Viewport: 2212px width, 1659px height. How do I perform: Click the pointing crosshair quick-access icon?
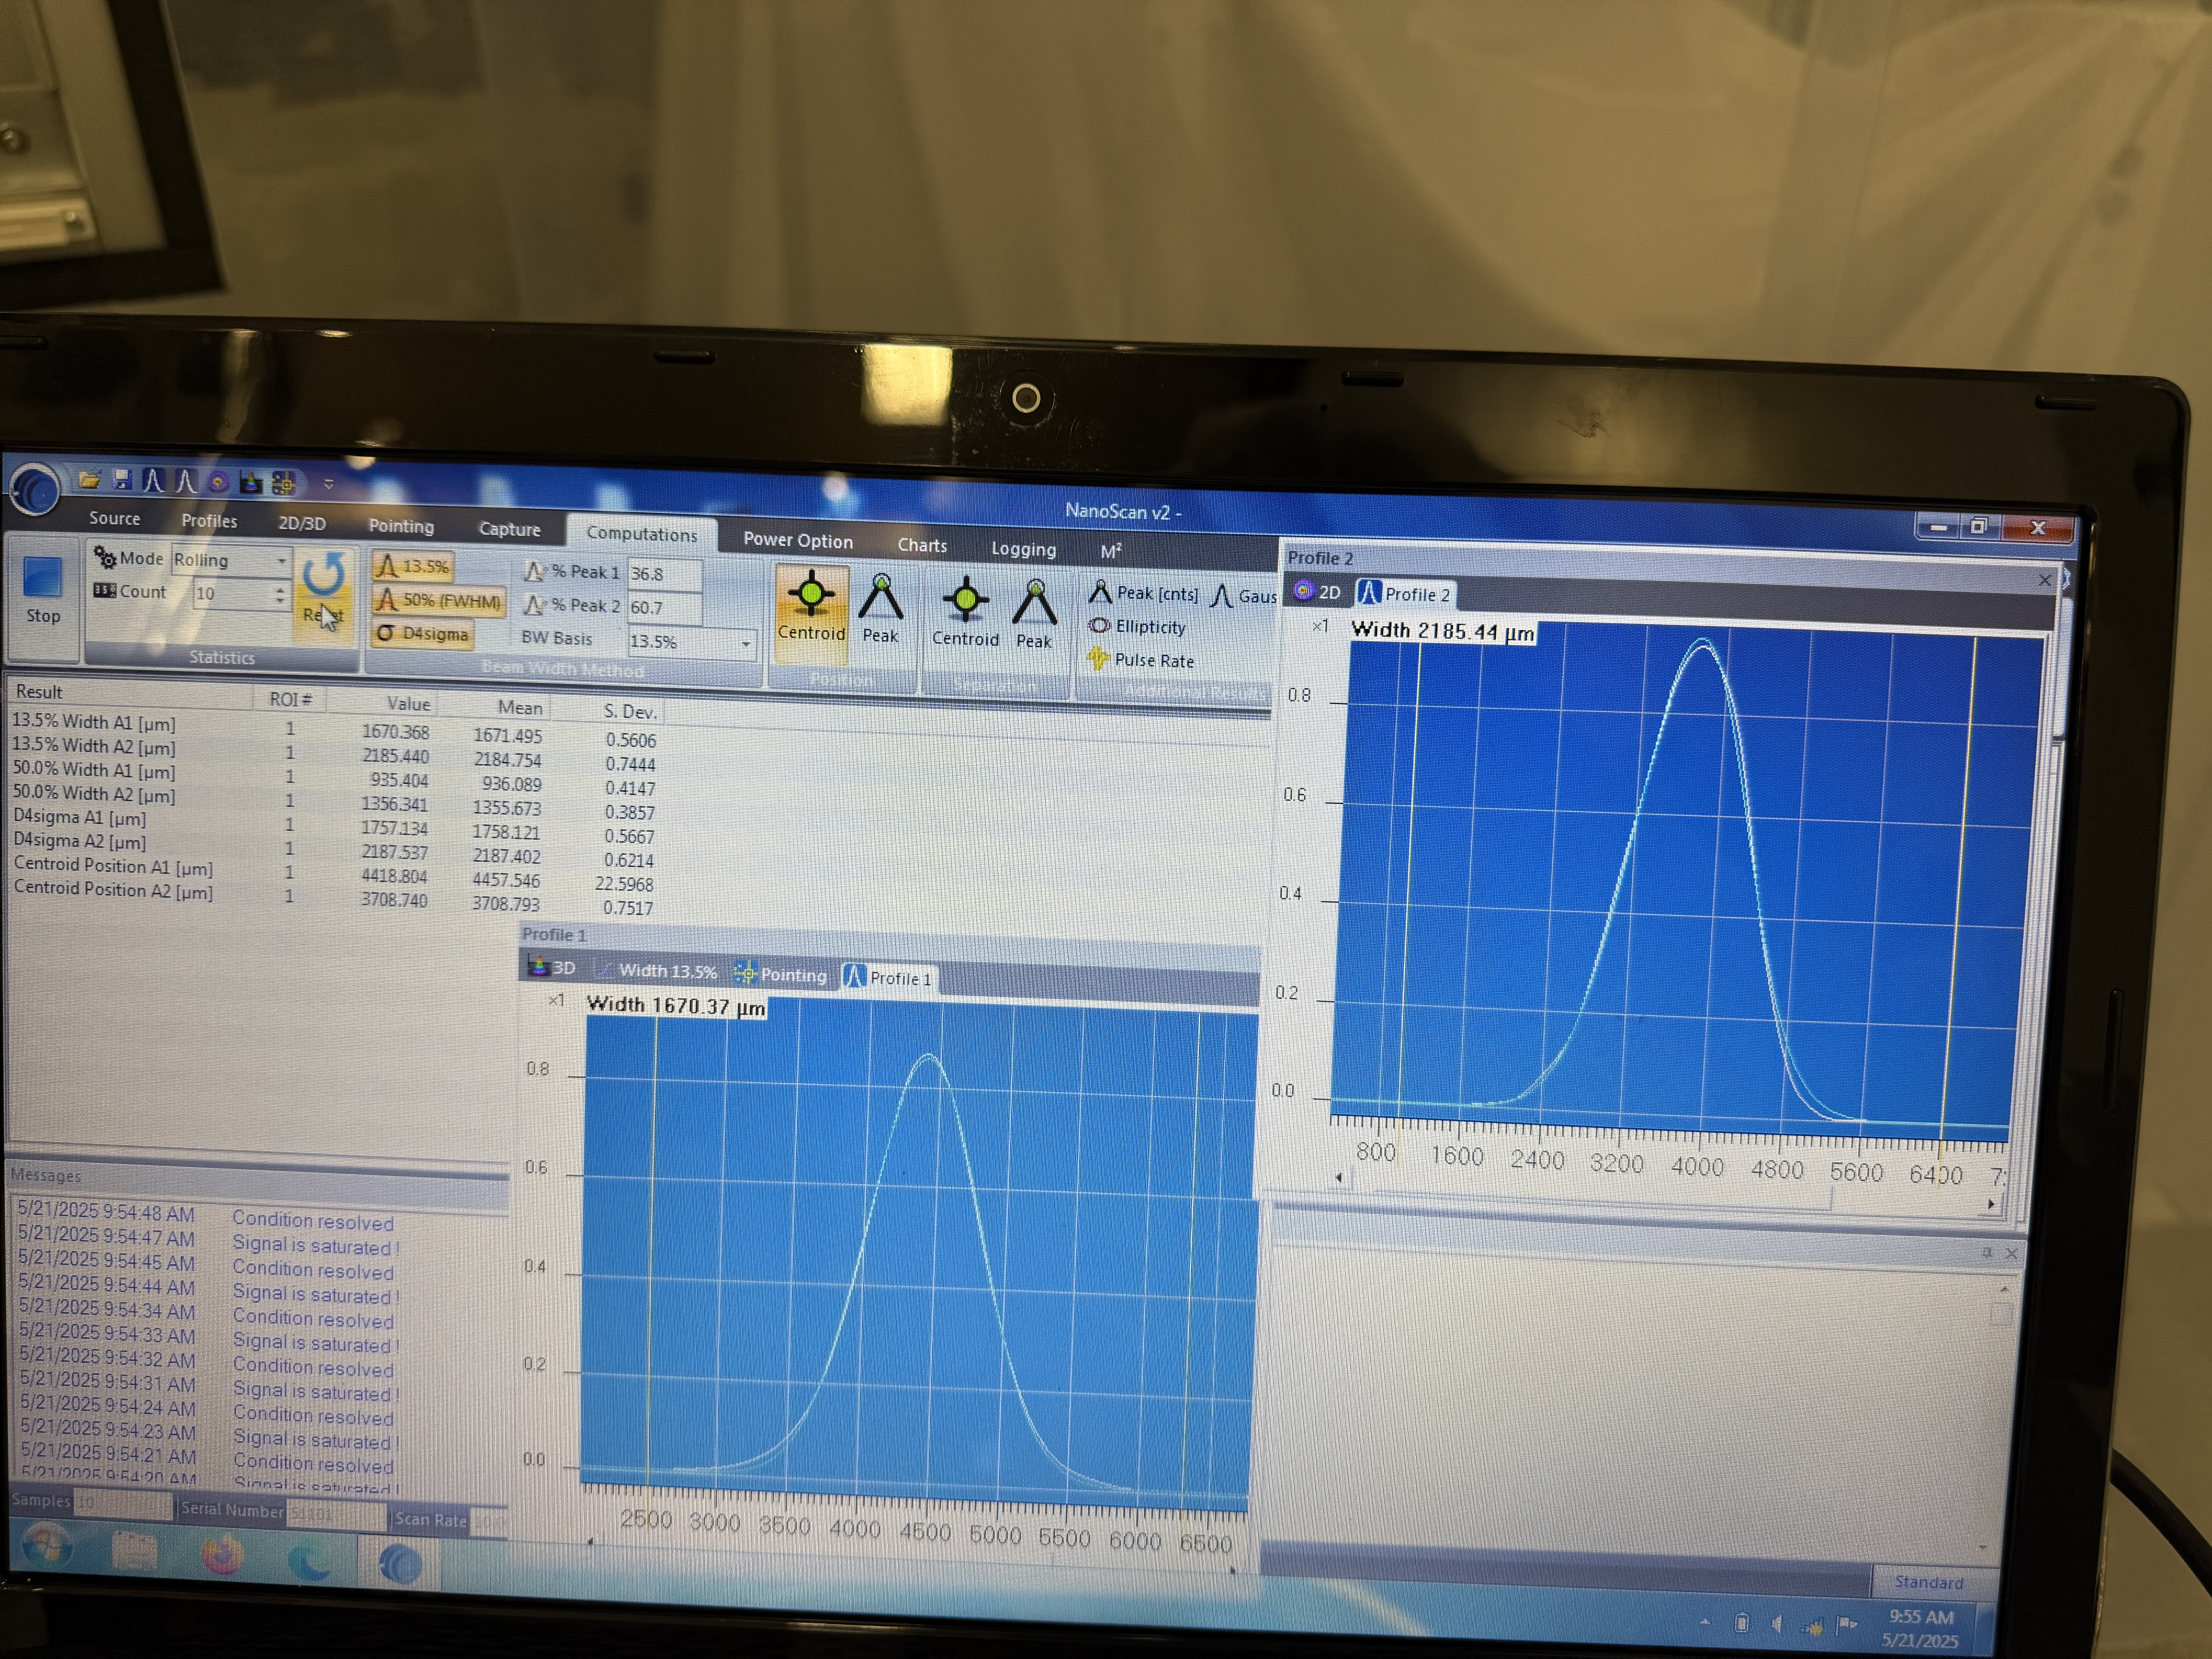[284, 484]
